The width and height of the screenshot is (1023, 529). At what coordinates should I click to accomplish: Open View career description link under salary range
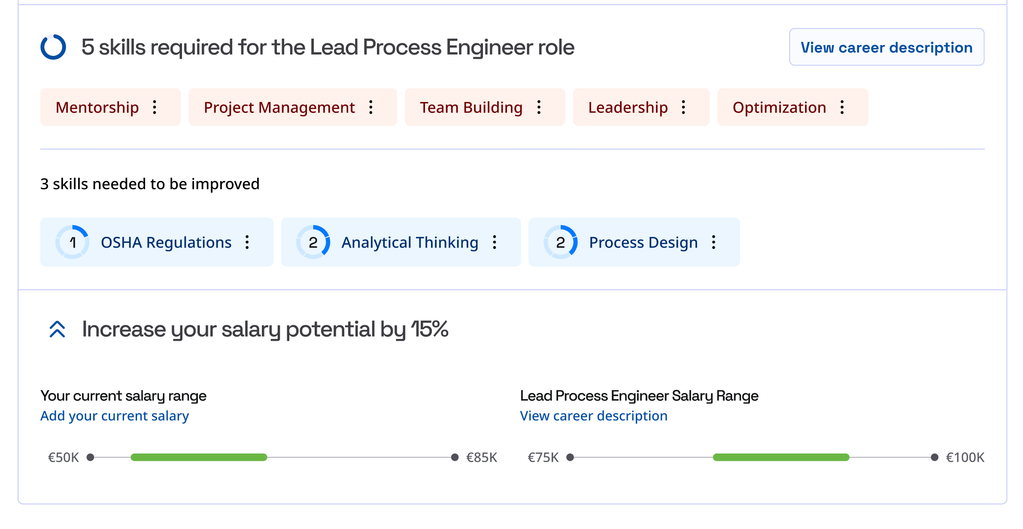point(593,416)
